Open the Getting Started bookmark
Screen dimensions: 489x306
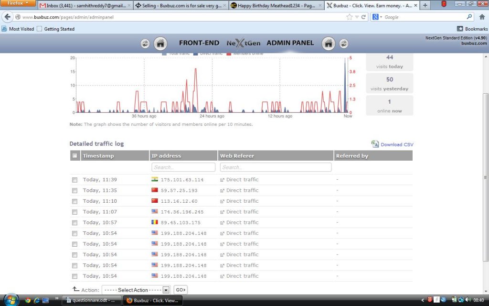(x=55, y=29)
